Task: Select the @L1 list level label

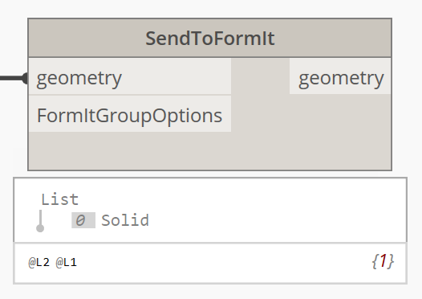Action: click(67, 262)
